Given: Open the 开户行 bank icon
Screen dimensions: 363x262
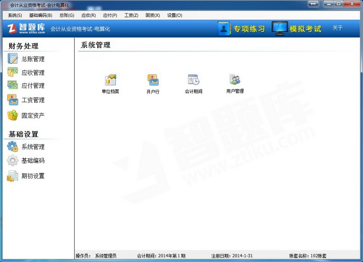Looking at the screenshot, I should coord(153,81).
